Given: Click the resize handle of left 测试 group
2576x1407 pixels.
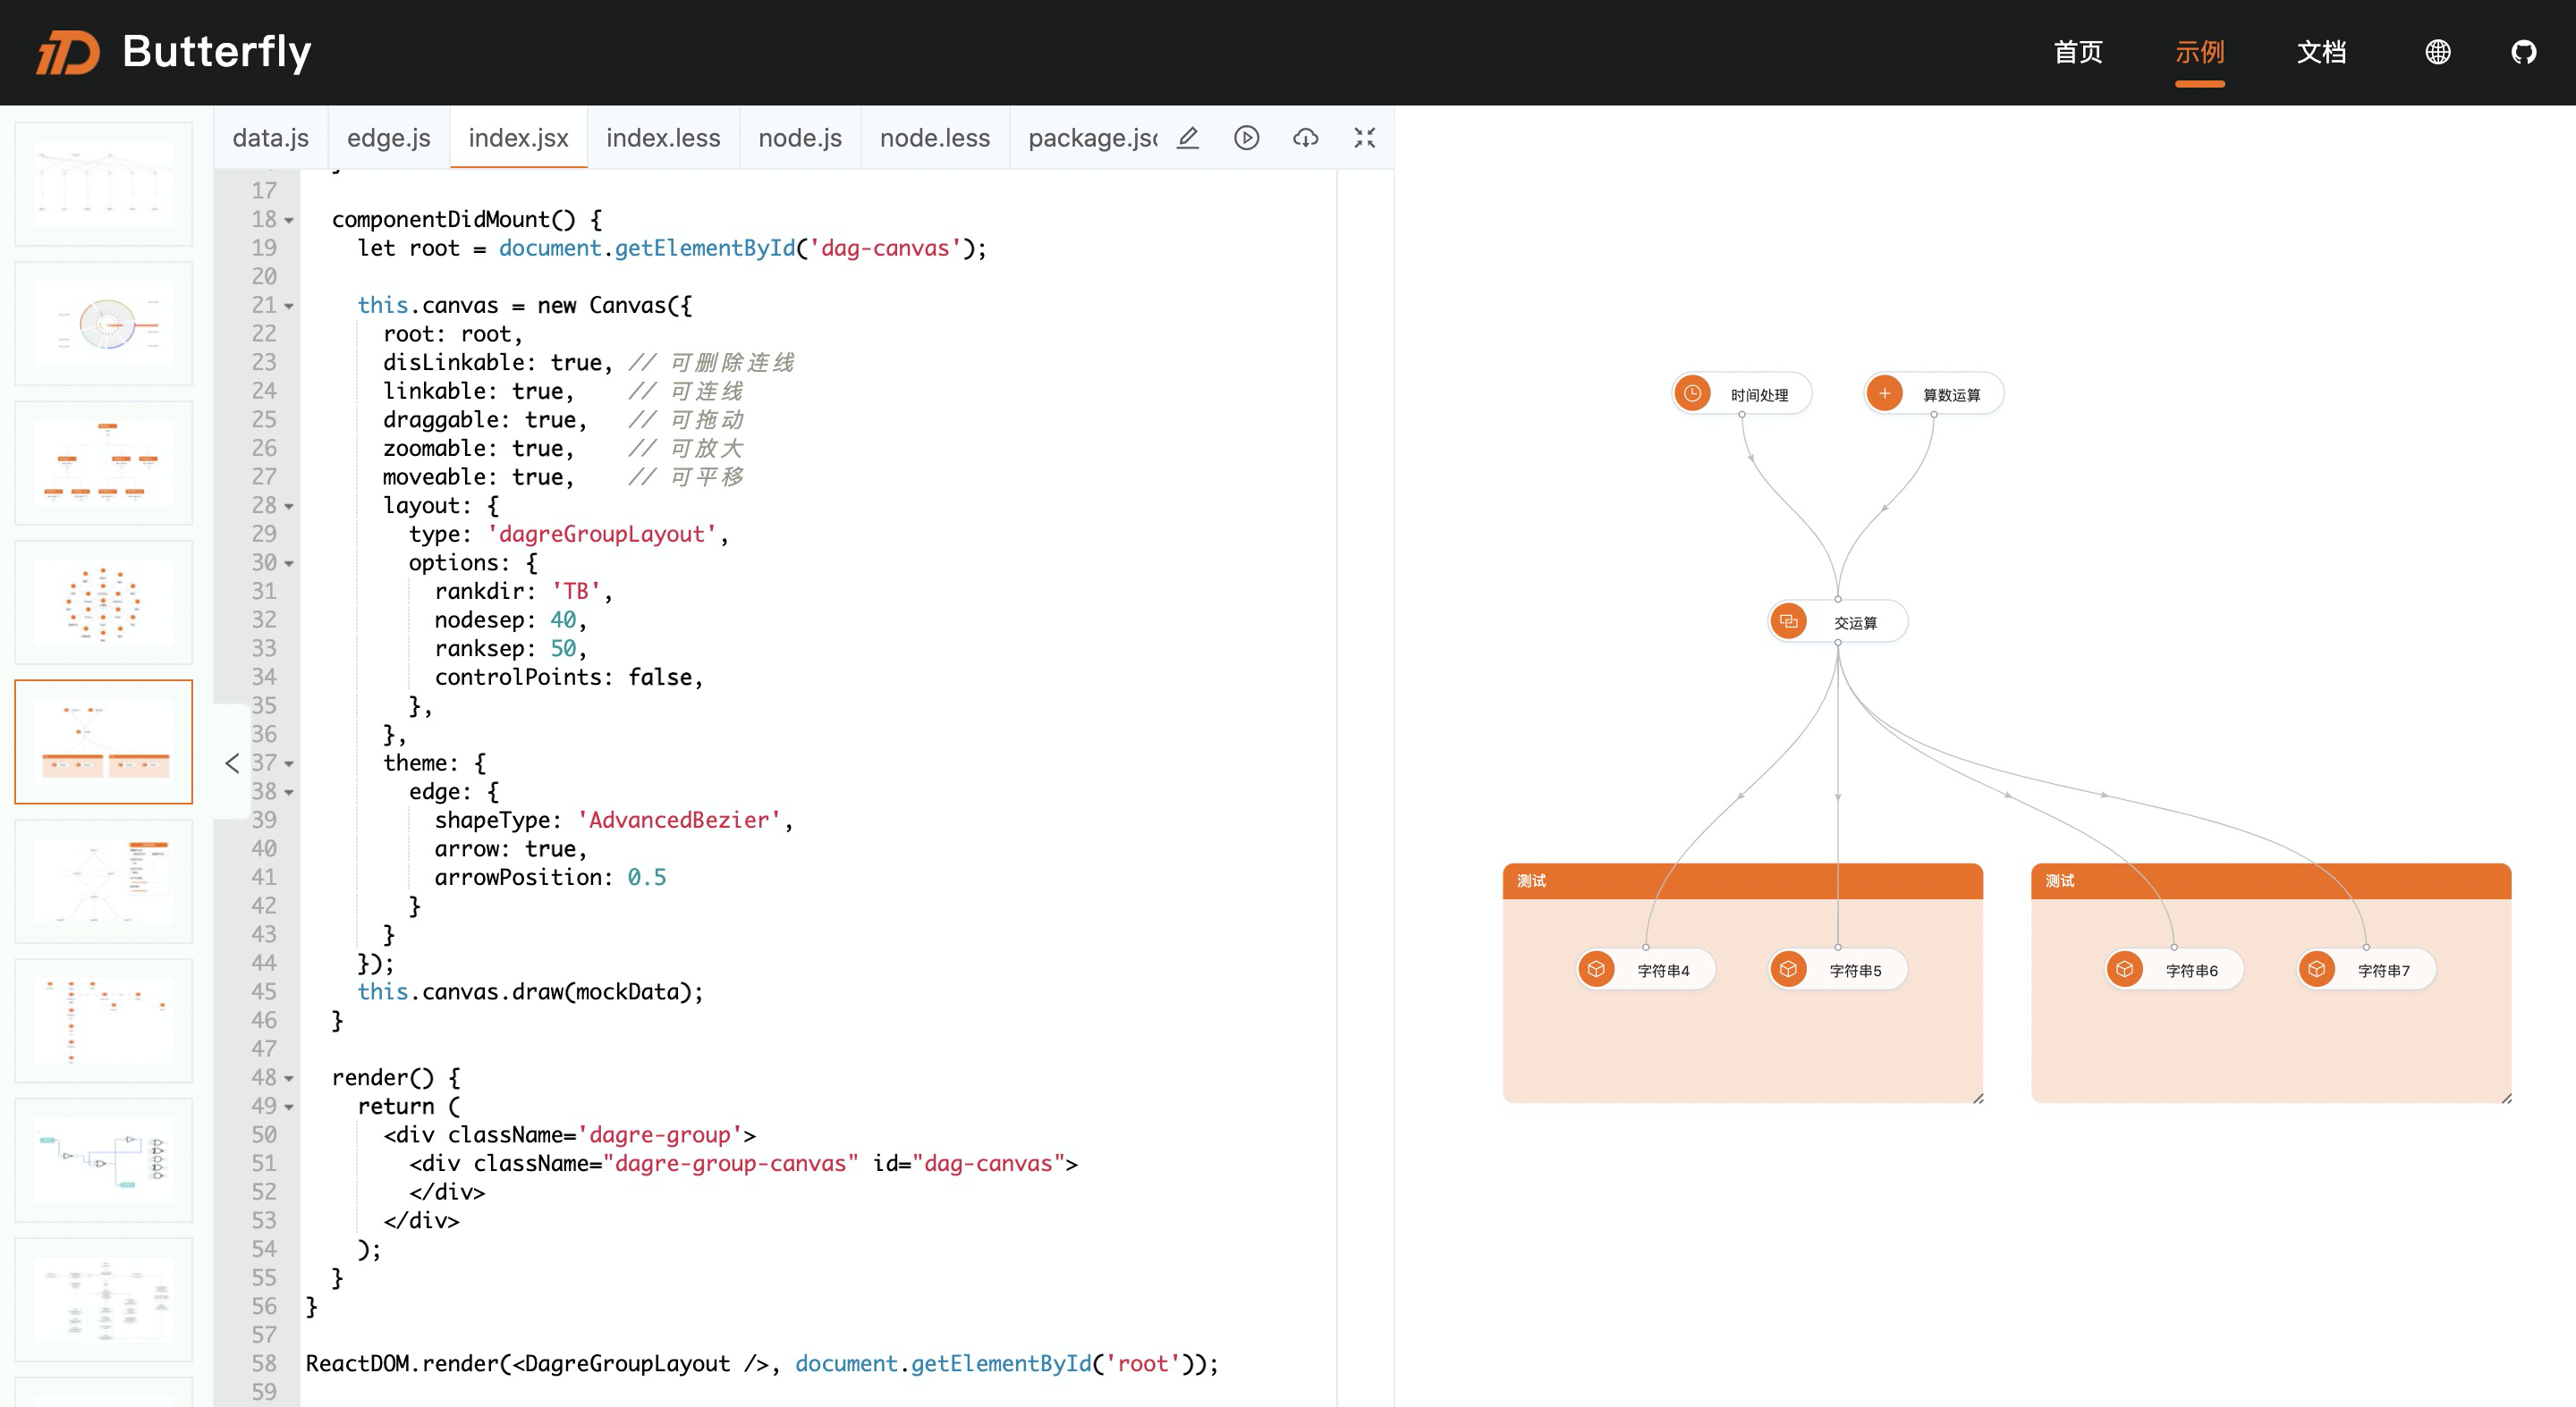Looking at the screenshot, I should (x=1977, y=1097).
